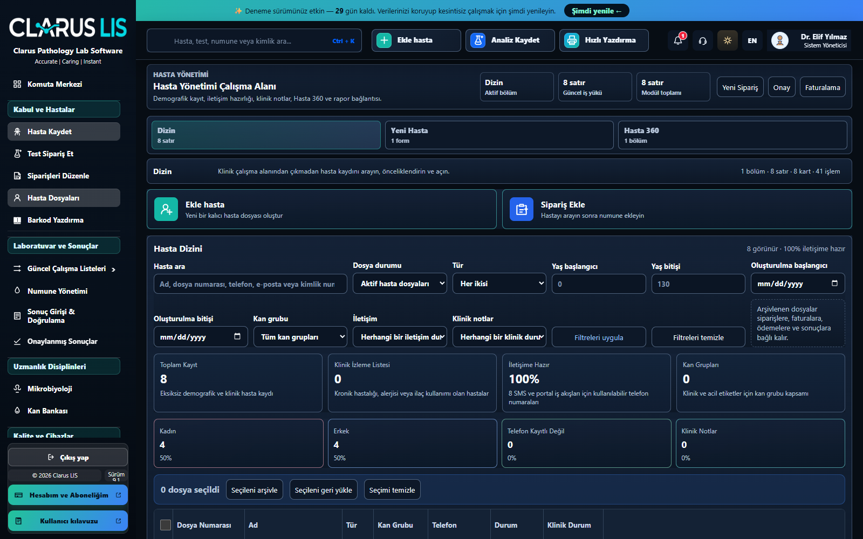Viewport: 863px width, 539px height.
Task: Click the headset support icon
Action: (703, 40)
